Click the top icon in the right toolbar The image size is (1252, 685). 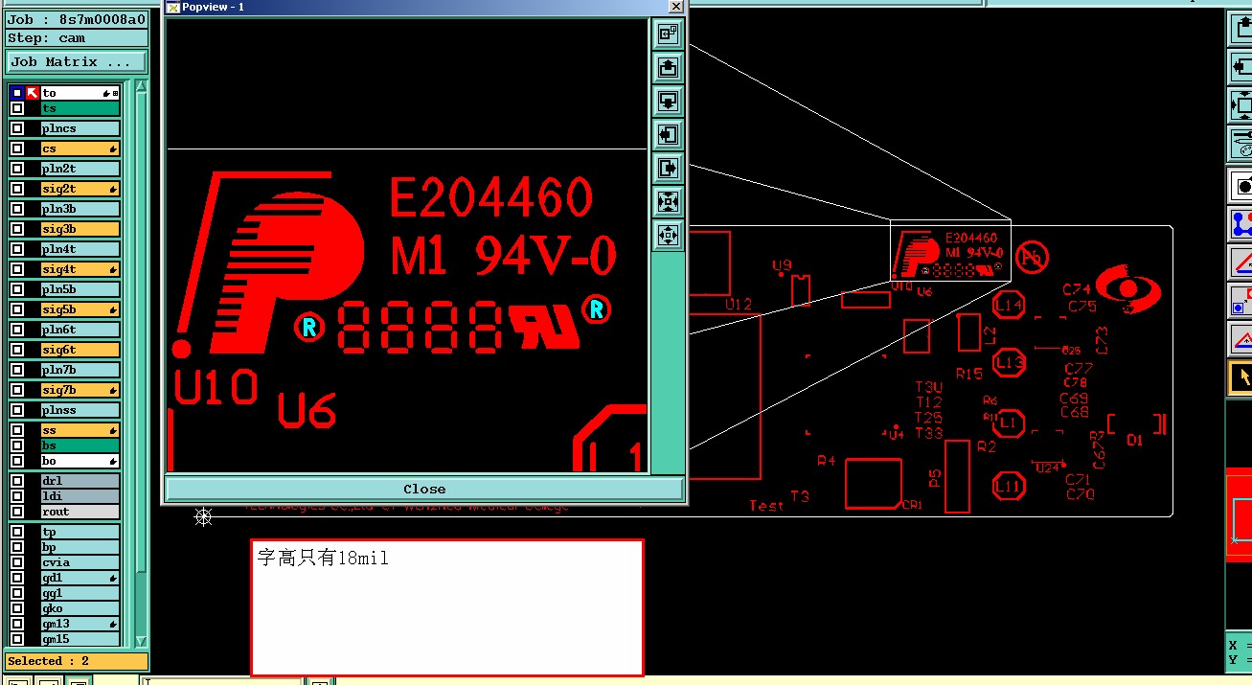[1241, 29]
